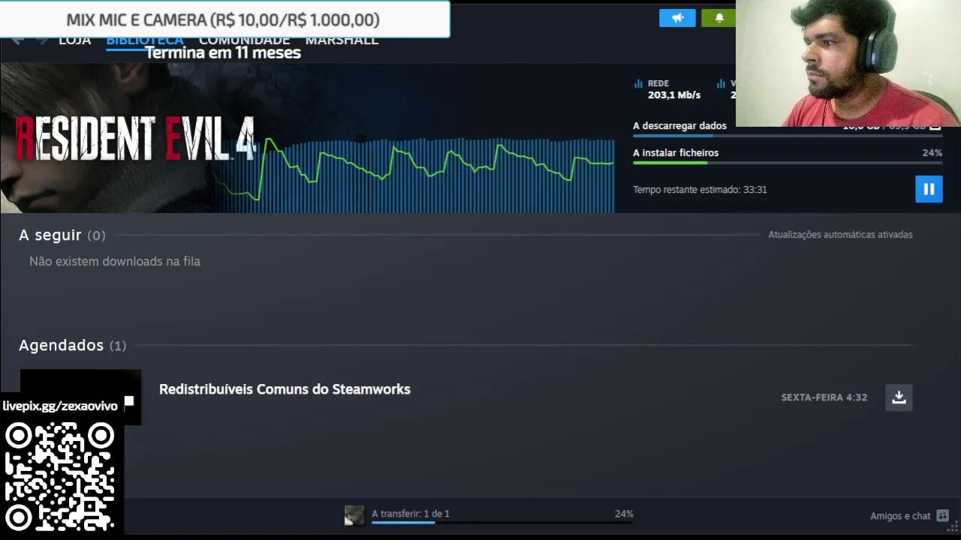Viewport: 961px width, 540px height.
Task: Click the A descarregar dados progress bar
Action: pos(788,136)
